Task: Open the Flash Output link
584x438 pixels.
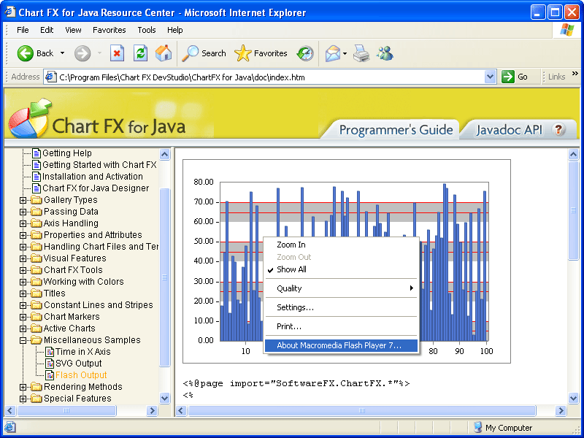Action: click(81, 375)
